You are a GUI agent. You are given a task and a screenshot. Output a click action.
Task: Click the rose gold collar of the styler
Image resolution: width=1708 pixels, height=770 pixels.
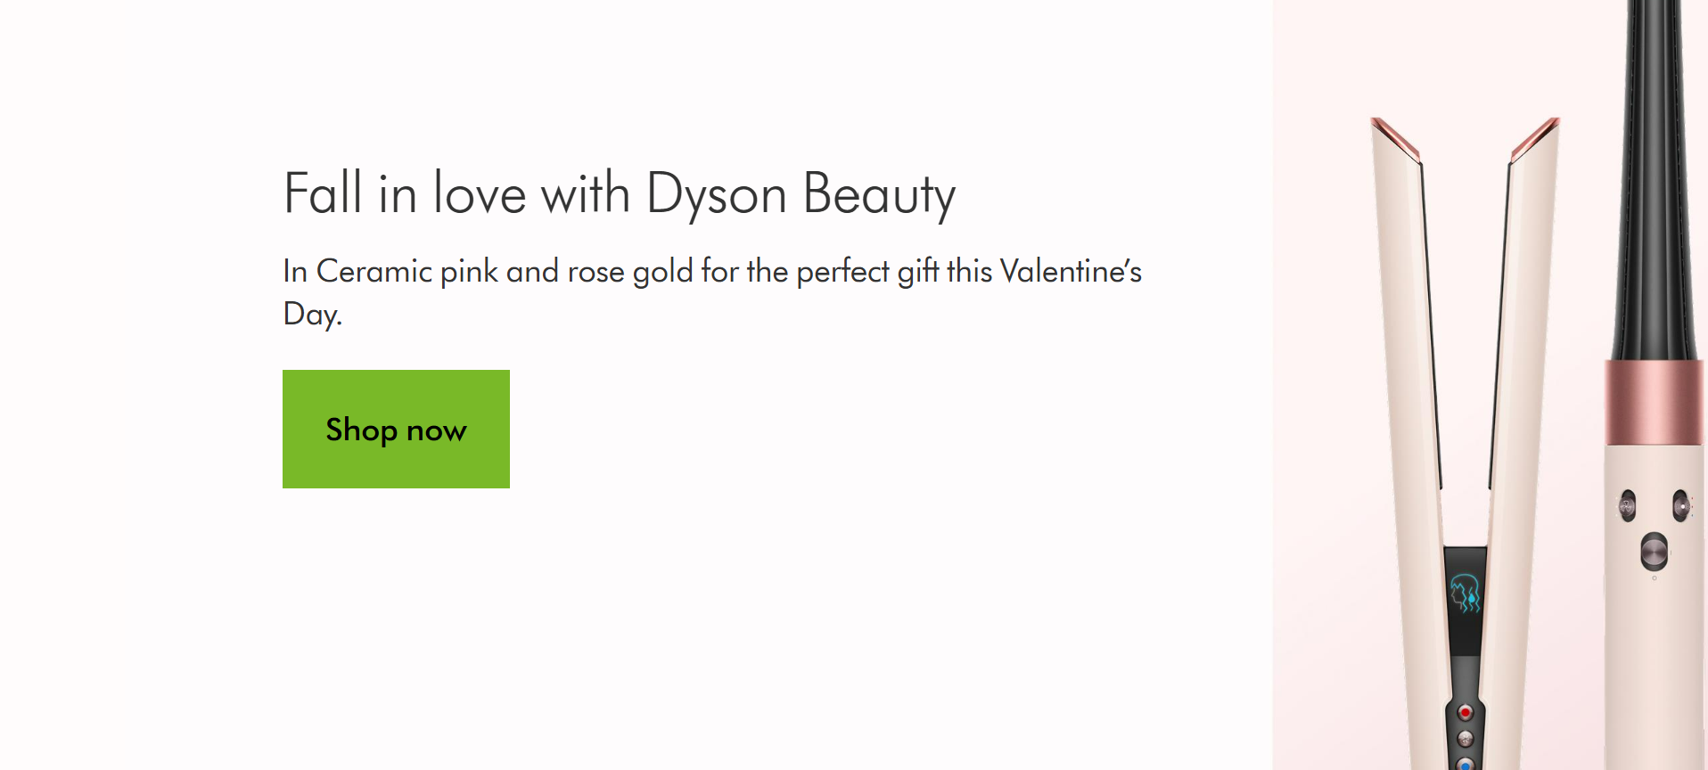point(1655,403)
